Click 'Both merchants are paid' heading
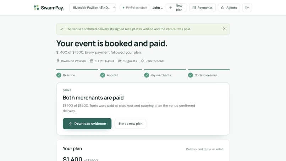 click(93, 98)
